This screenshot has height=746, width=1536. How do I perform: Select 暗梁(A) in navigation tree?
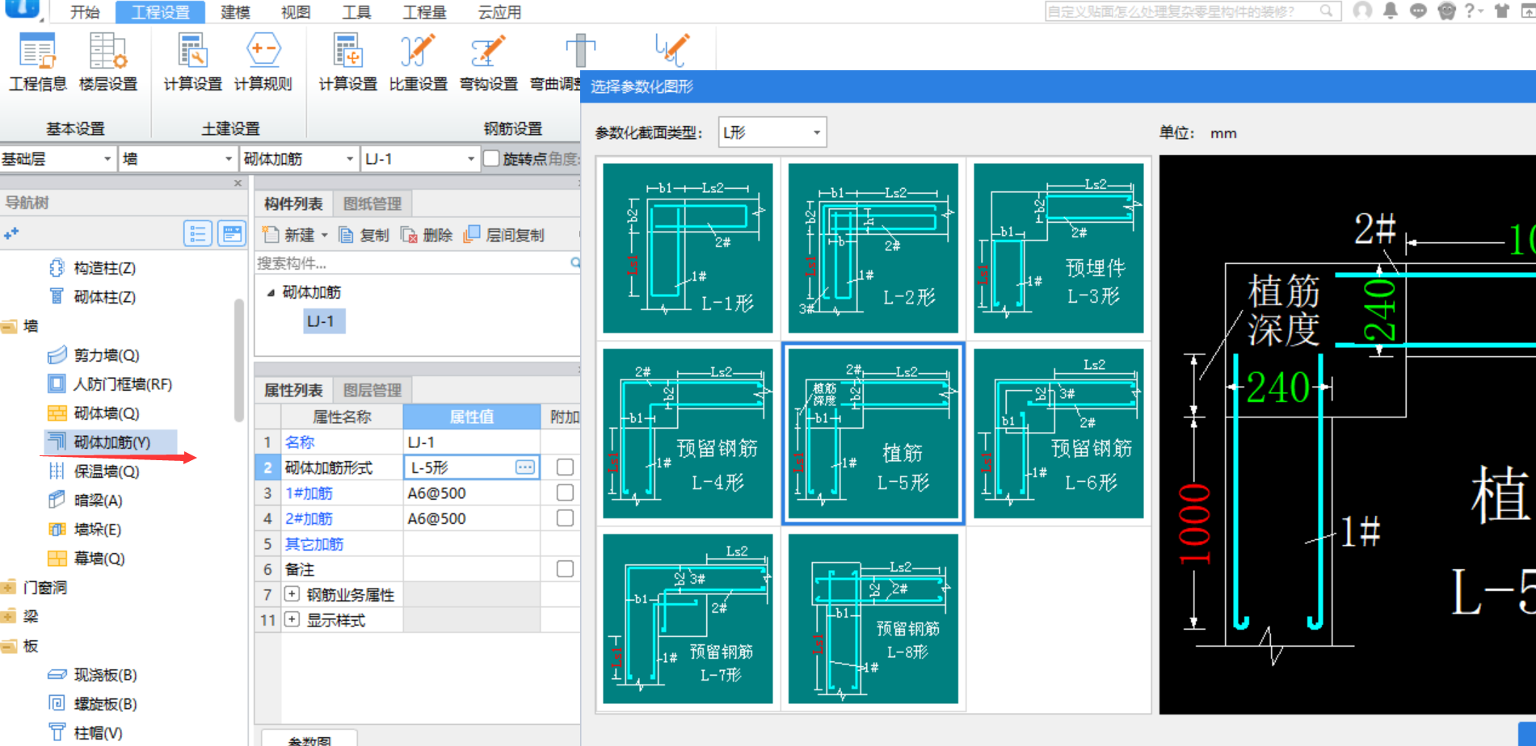point(86,501)
